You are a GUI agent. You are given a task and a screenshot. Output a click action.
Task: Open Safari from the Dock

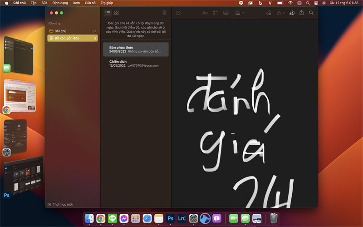pyautogui.click(x=147, y=218)
